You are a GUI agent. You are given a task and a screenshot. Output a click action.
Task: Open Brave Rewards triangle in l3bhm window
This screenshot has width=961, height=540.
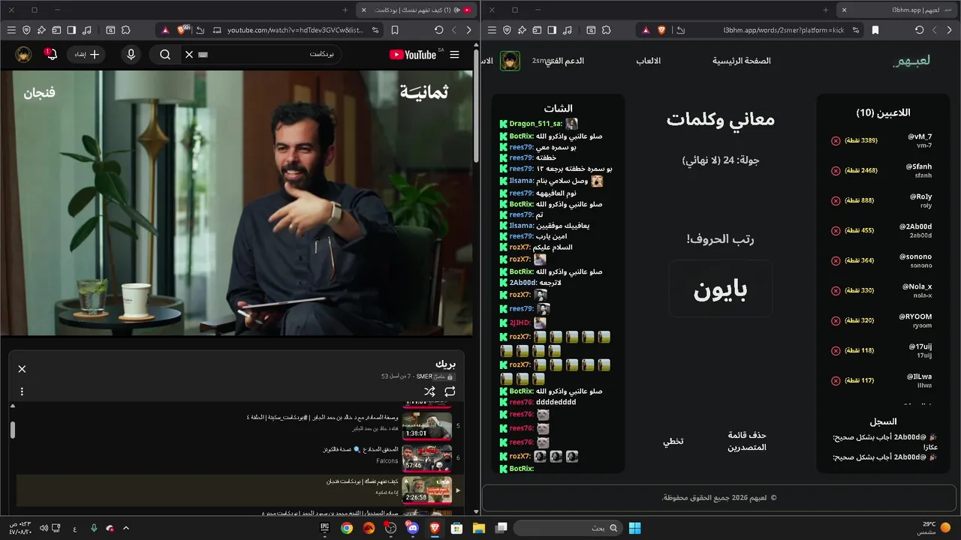tap(646, 30)
